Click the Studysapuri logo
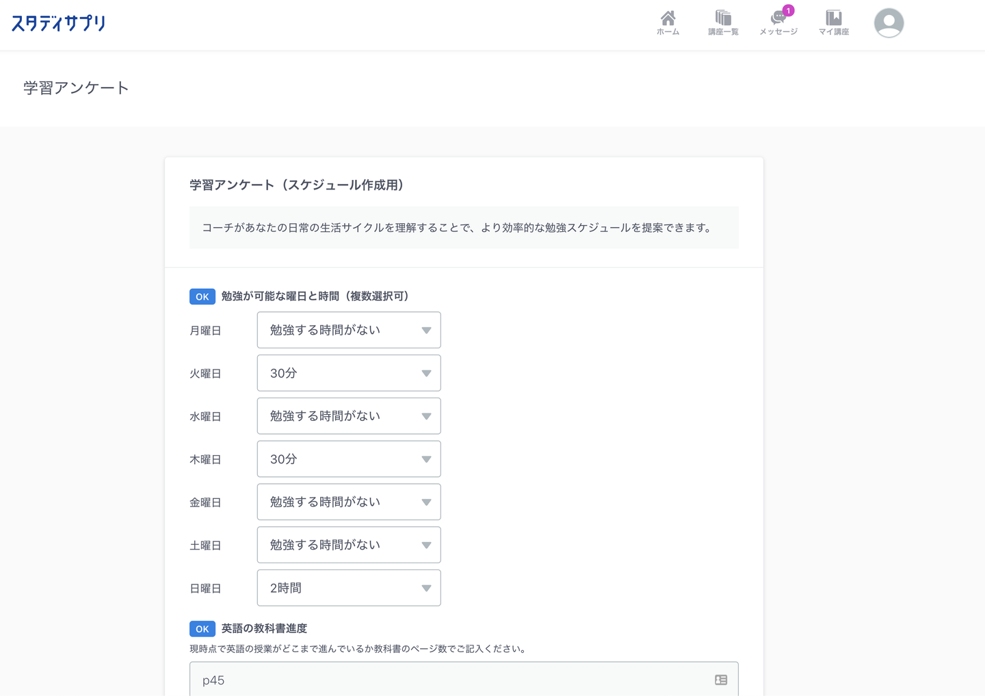Screen dimensions: 985x696 (x=59, y=23)
